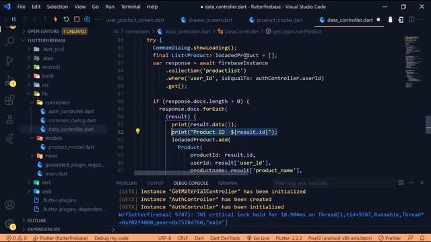Screen dimensions: 431x242
Task: Open comman_dialog.dart in explorer
Action: 72,120
